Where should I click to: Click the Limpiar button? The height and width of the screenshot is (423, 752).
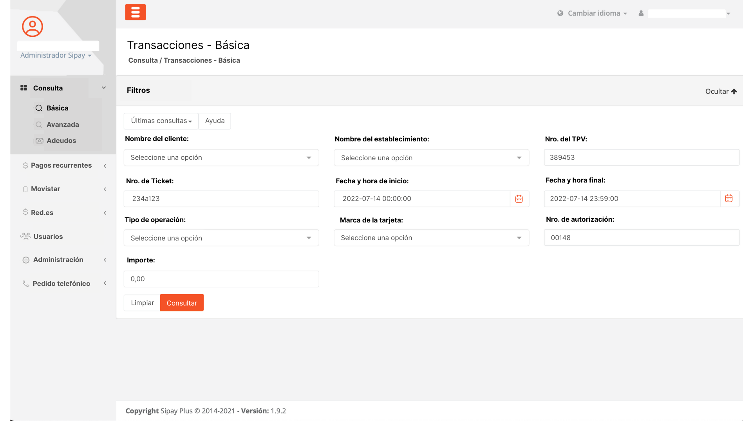tap(142, 303)
